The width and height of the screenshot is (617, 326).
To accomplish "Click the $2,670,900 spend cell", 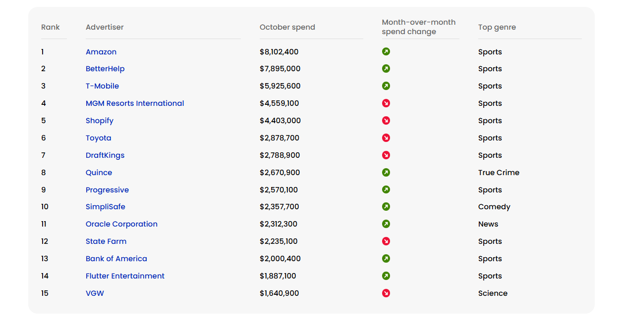I will pyautogui.click(x=280, y=173).
